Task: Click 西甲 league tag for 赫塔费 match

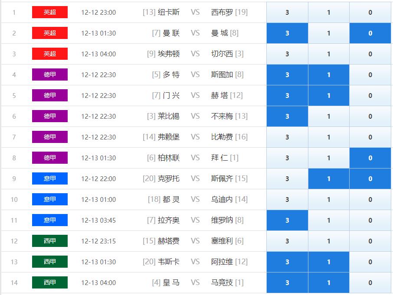Action: (x=50, y=241)
